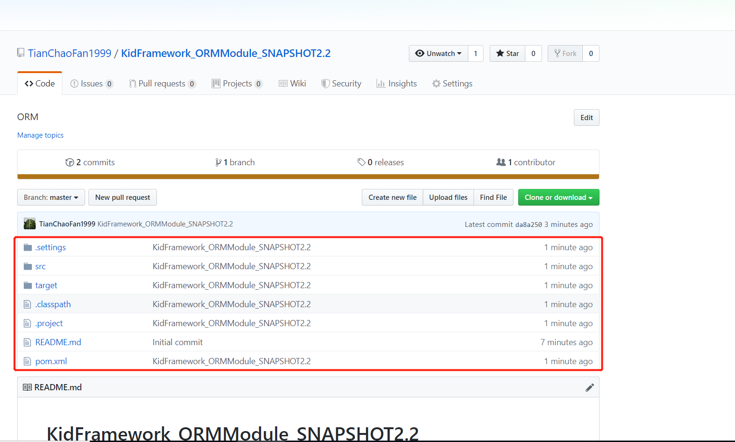
Task: Open the README editor via the pencil icon
Action: (590, 387)
